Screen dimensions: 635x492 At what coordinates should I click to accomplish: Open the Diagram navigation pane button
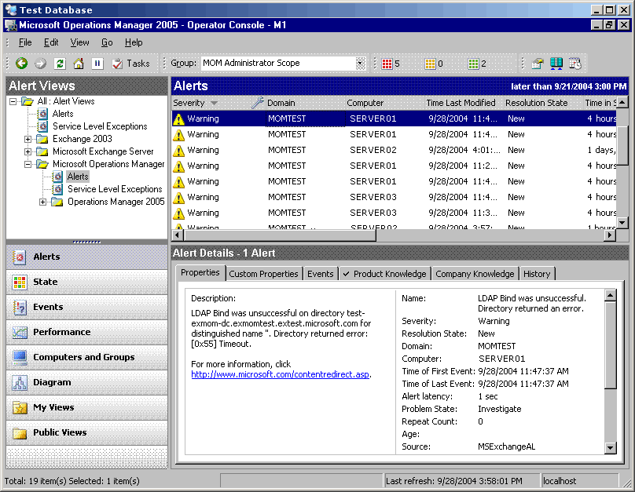pyautogui.click(x=86, y=382)
